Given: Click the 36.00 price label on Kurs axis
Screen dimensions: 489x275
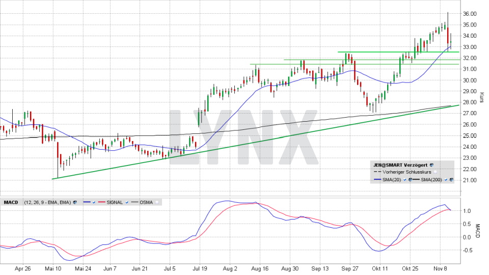Looking at the screenshot, I should coord(469,14).
